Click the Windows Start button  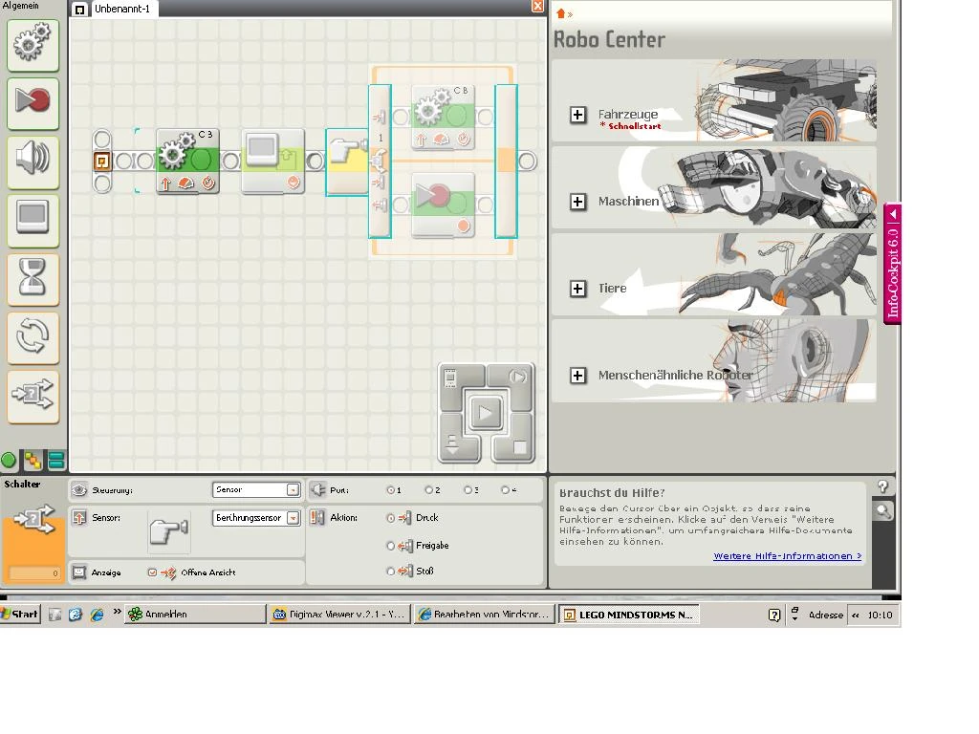(x=17, y=614)
